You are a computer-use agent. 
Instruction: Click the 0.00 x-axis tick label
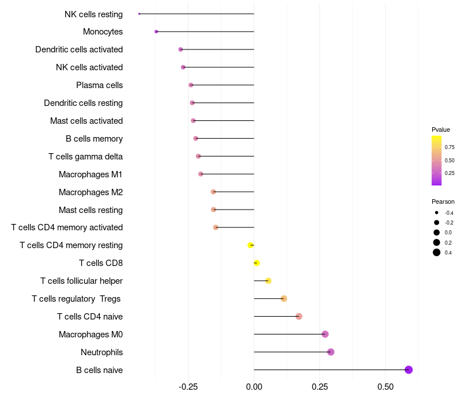click(254, 387)
